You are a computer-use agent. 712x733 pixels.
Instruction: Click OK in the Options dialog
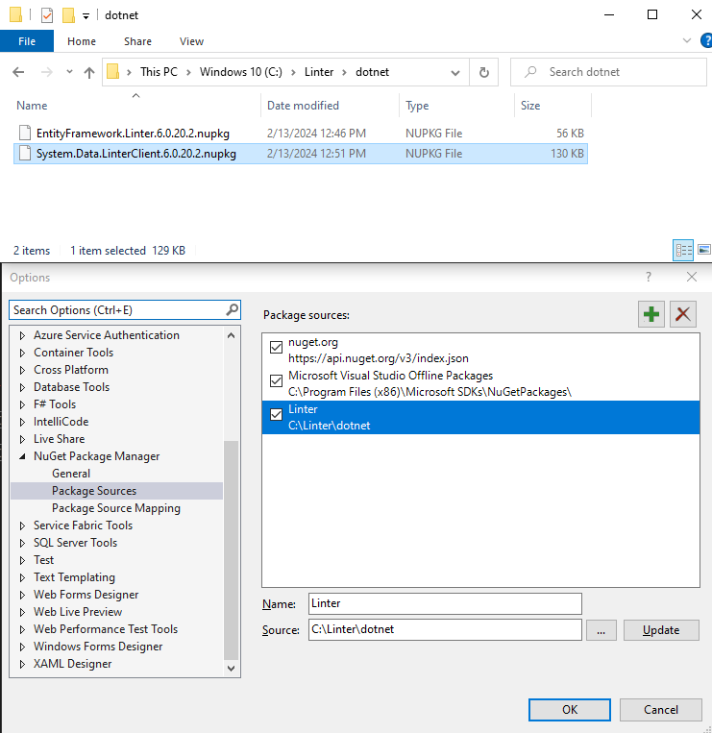[x=570, y=710]
